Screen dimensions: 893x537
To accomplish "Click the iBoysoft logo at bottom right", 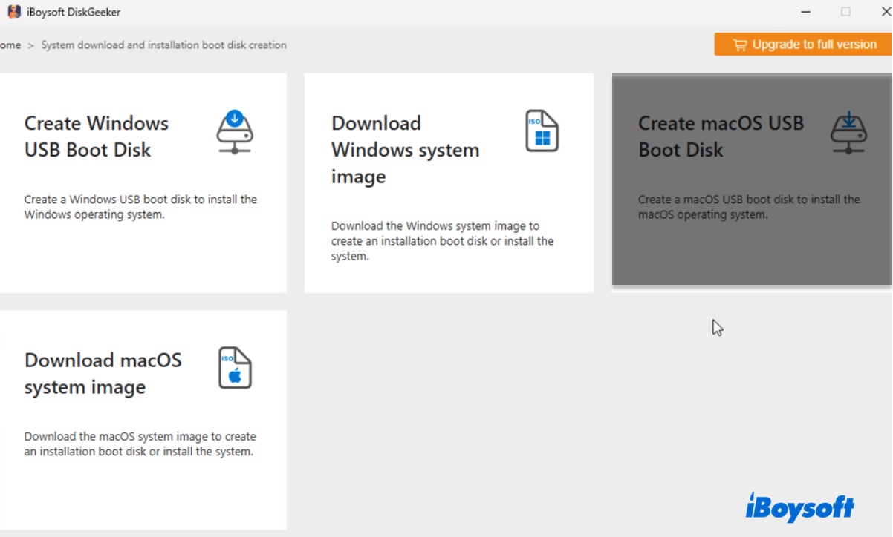I will (801, 508).
